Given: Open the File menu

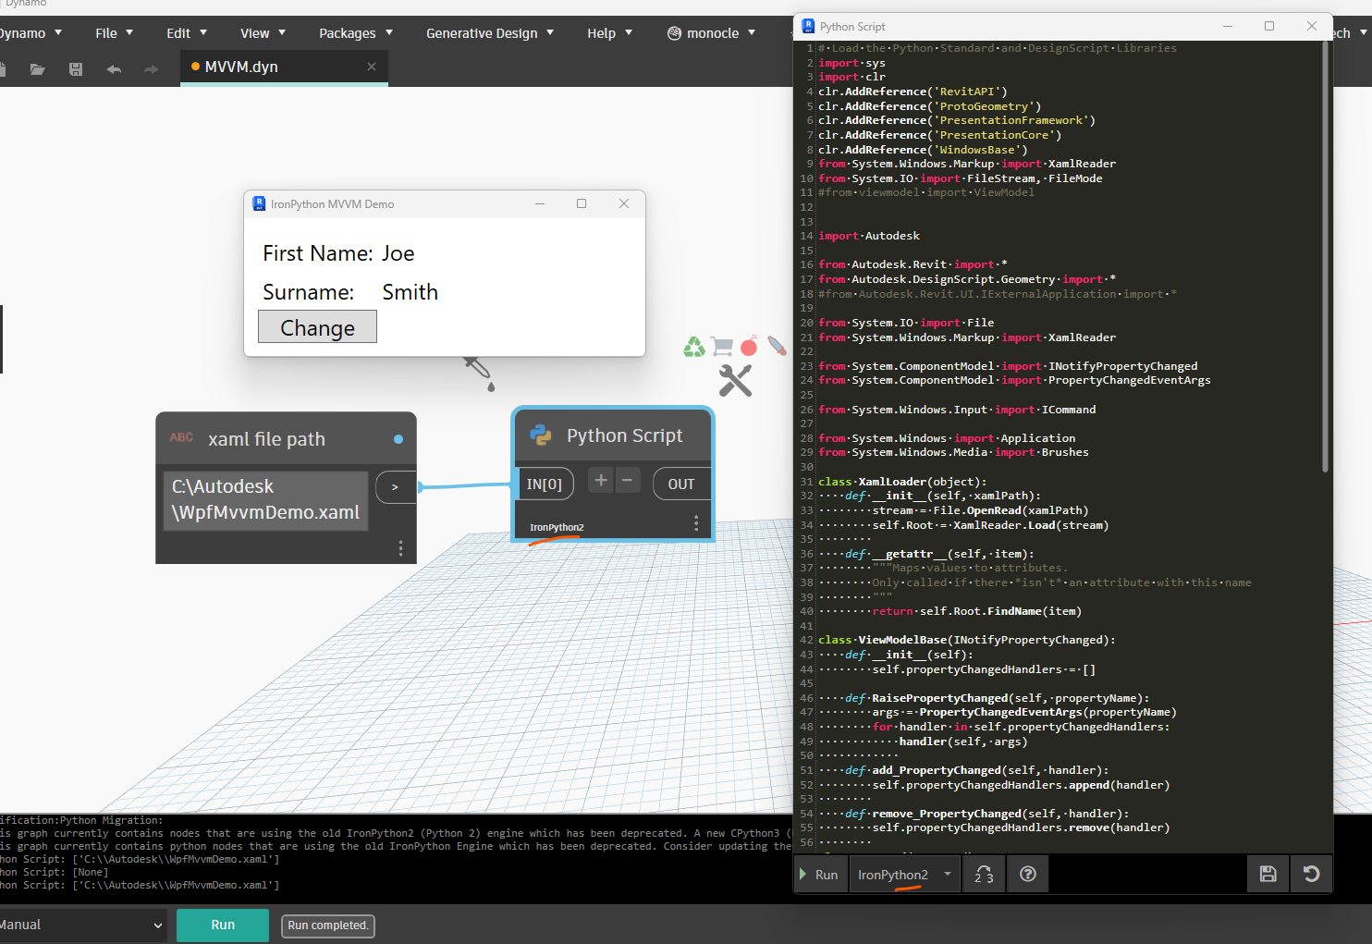Looking at the screenshot, I should tap(114, 33).
